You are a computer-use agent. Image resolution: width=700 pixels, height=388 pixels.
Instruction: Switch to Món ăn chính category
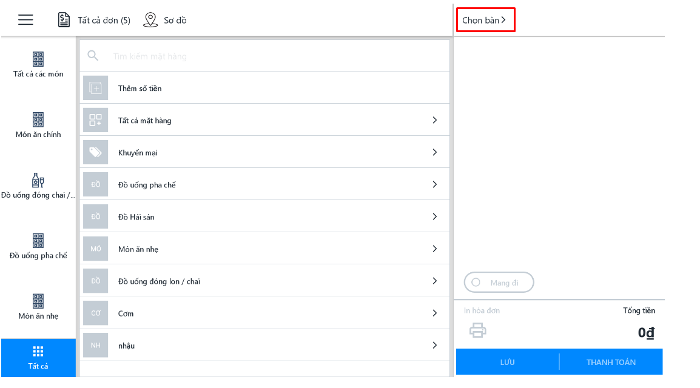click(38, 125)
